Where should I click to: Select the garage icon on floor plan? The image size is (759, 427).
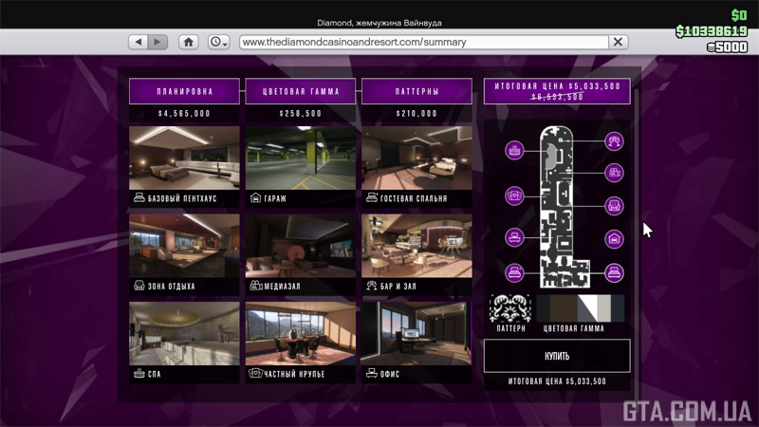coord(614,240)
